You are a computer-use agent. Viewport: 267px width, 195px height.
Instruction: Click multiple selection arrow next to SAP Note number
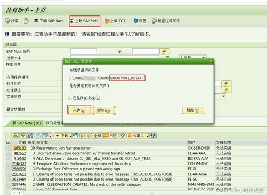[x=164, y=51]
